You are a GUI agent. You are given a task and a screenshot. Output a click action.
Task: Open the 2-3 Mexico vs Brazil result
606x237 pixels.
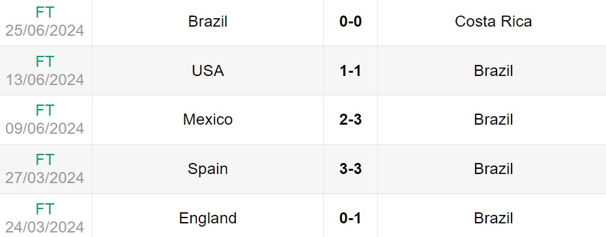coord(351,119)
